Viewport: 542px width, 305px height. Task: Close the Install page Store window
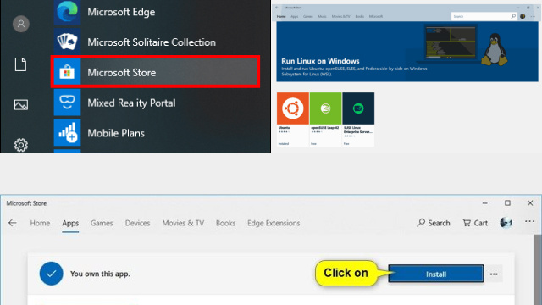point(530,203)
